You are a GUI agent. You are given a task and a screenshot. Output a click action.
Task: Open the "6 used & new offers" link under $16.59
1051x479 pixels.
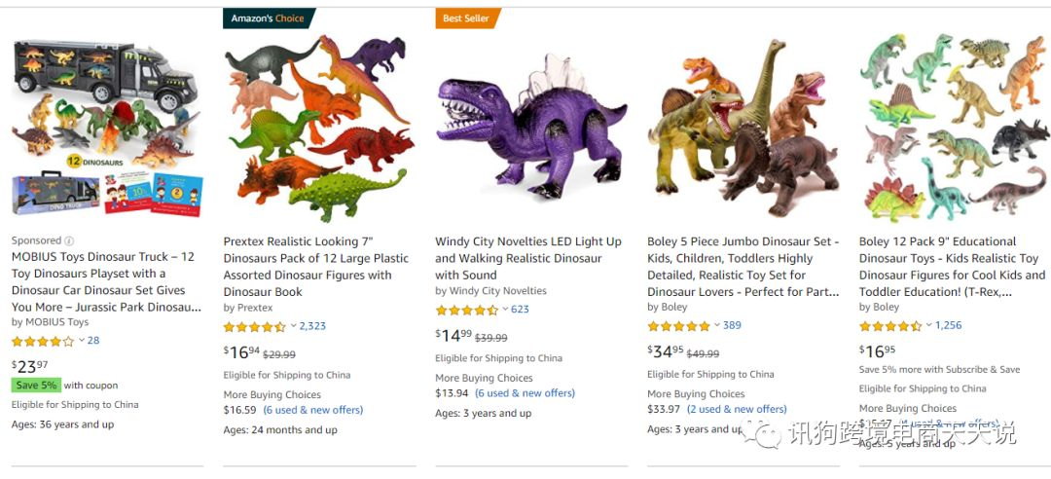[313, 410]
